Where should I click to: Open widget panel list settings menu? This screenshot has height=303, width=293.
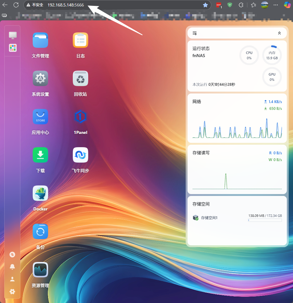[x=195, y=33]
